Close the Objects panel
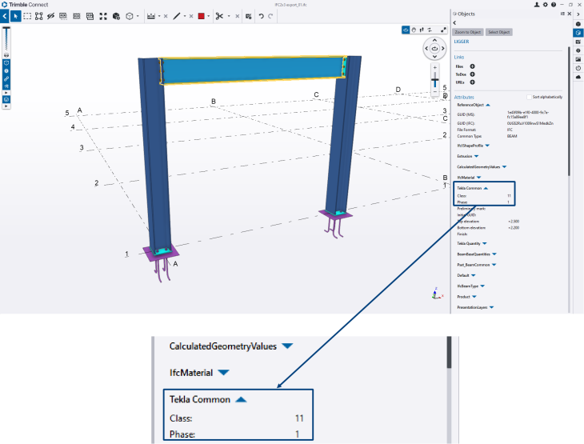The width and height of the screenshot is (584, 444). (x=567, y=14)
